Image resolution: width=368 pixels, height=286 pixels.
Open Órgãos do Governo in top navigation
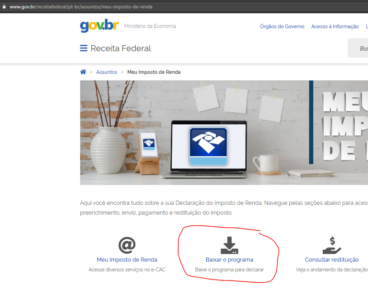coord(282,26)
